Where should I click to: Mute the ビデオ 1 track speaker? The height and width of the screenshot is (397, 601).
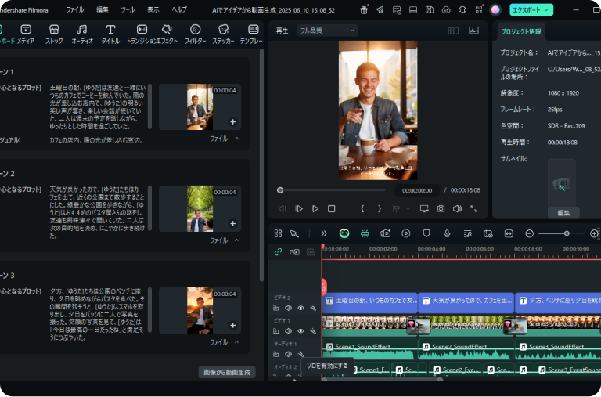click(x=288, y=330)
